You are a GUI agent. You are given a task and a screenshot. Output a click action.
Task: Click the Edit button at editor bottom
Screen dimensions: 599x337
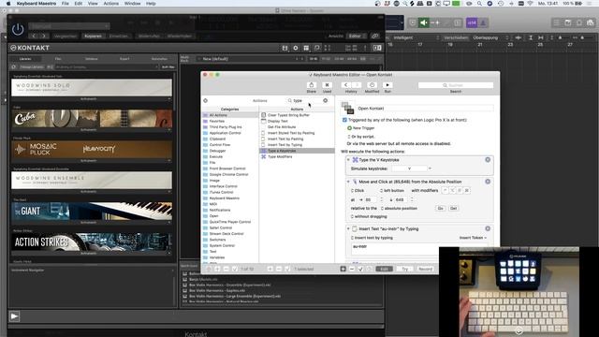tap(384, 269)
